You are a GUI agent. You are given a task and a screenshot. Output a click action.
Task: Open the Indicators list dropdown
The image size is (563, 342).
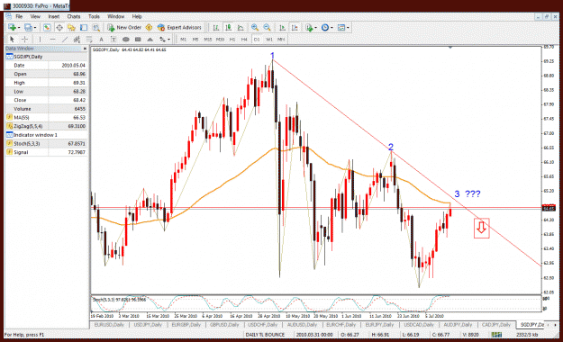point(311,28)
